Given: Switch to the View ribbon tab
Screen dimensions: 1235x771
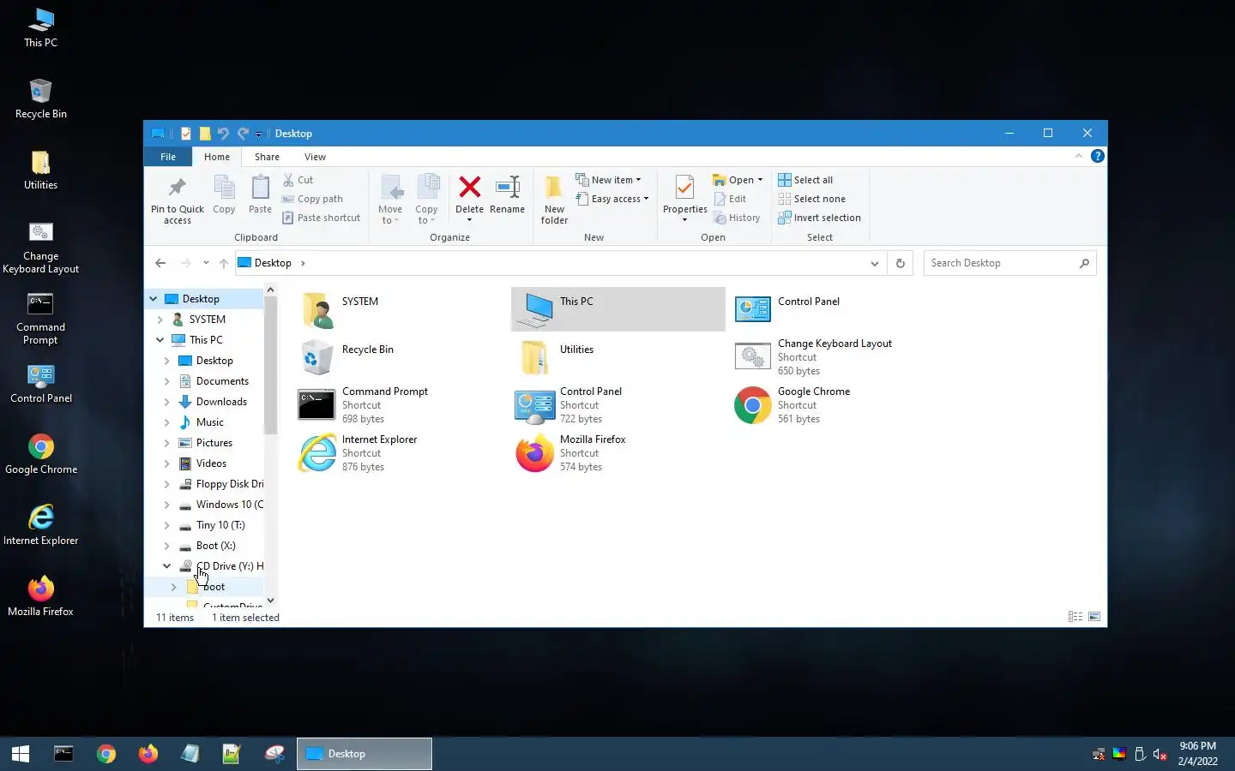Looking at the screenshot, I should pyautogui.click(x=315, y=157).
